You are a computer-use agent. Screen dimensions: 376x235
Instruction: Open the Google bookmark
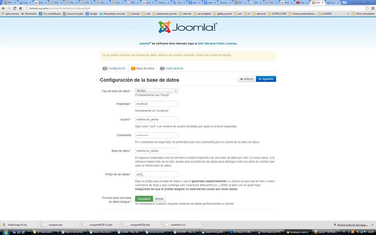pos(91,14)
